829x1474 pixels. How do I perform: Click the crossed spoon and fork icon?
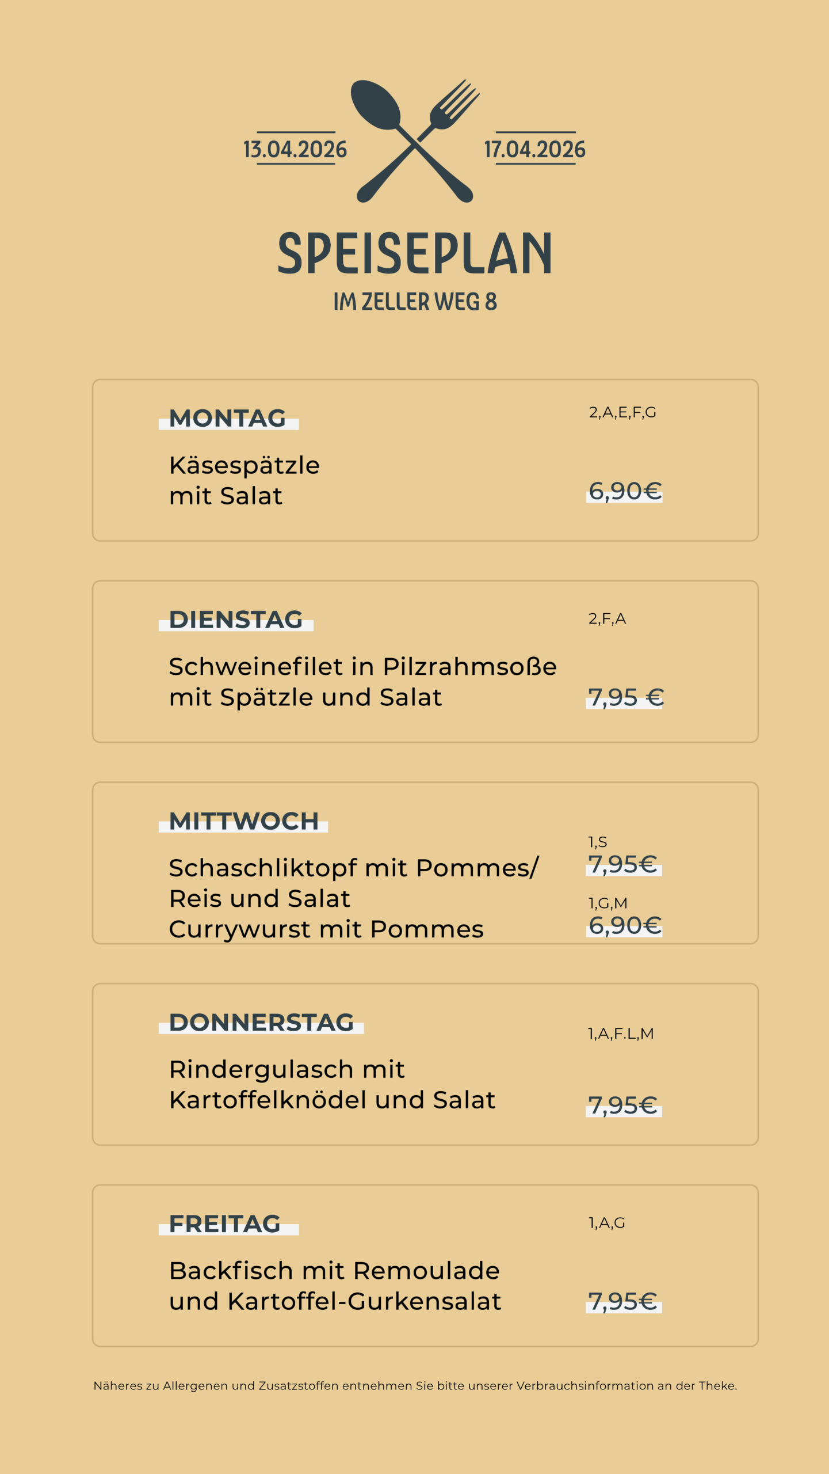[415, 141]
